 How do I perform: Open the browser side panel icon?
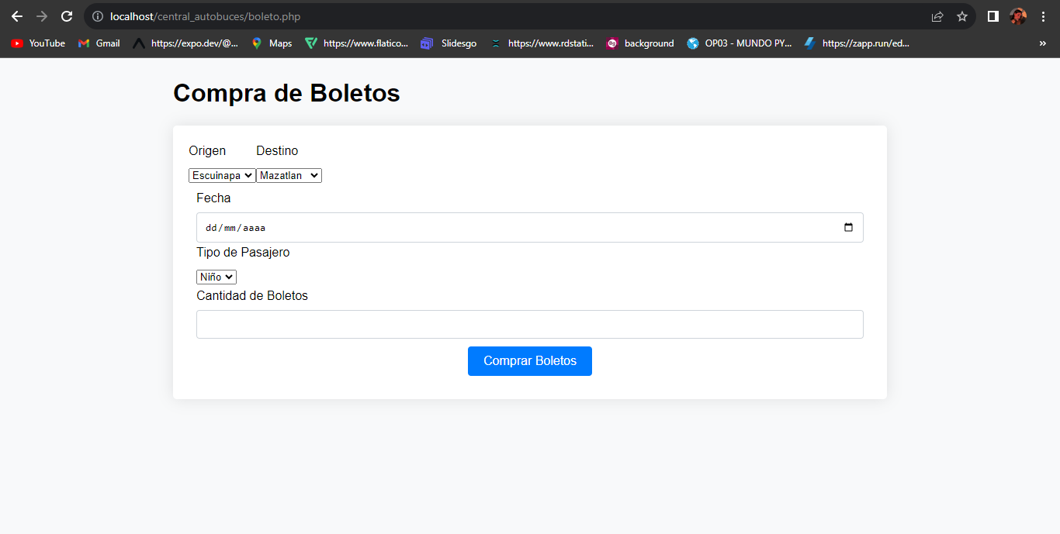(x=992, y=16)
